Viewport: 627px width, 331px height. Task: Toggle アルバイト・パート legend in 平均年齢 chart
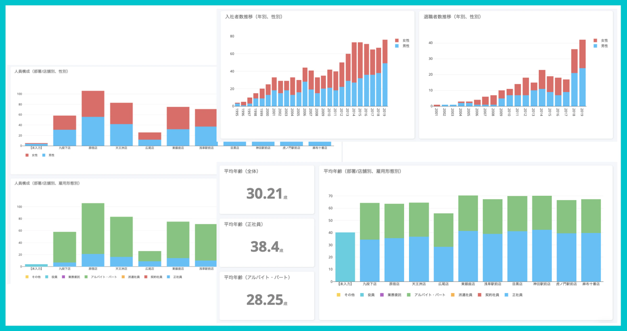(x=429, y=295)
